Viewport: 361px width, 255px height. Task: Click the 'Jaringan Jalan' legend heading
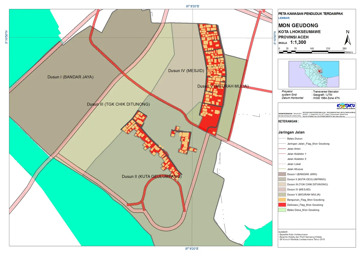[291, 132]
